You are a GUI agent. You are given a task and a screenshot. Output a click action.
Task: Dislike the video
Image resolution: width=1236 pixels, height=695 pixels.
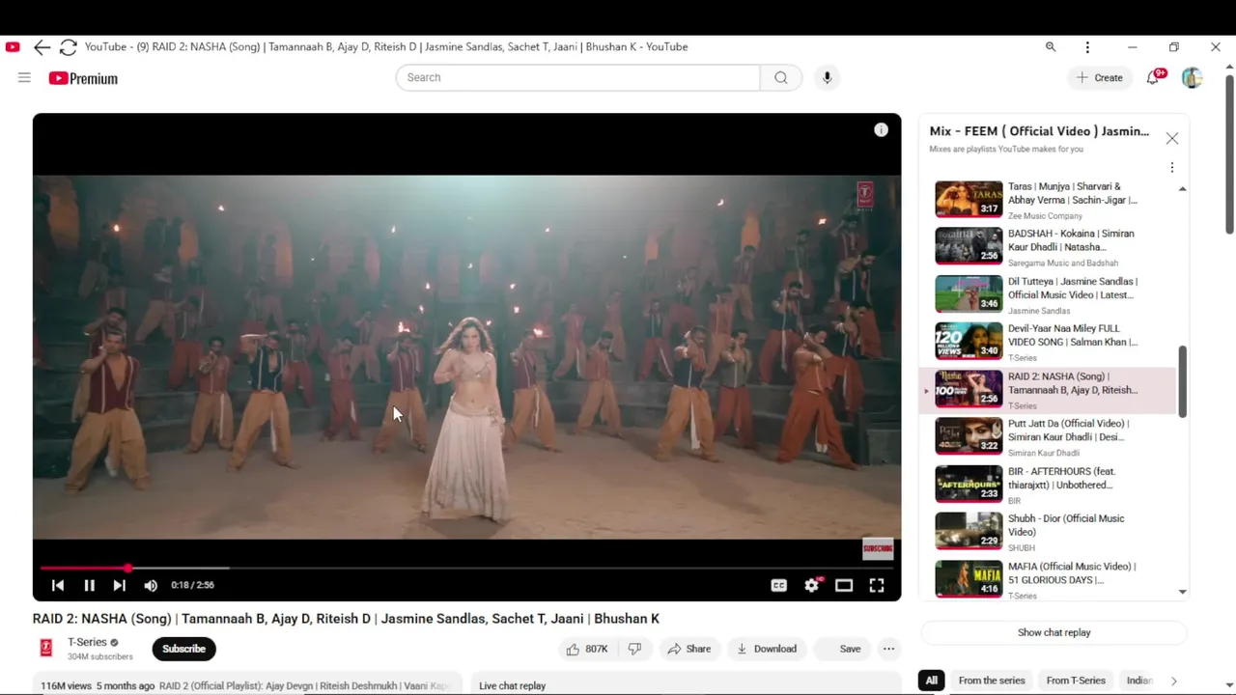pos(634,649)
